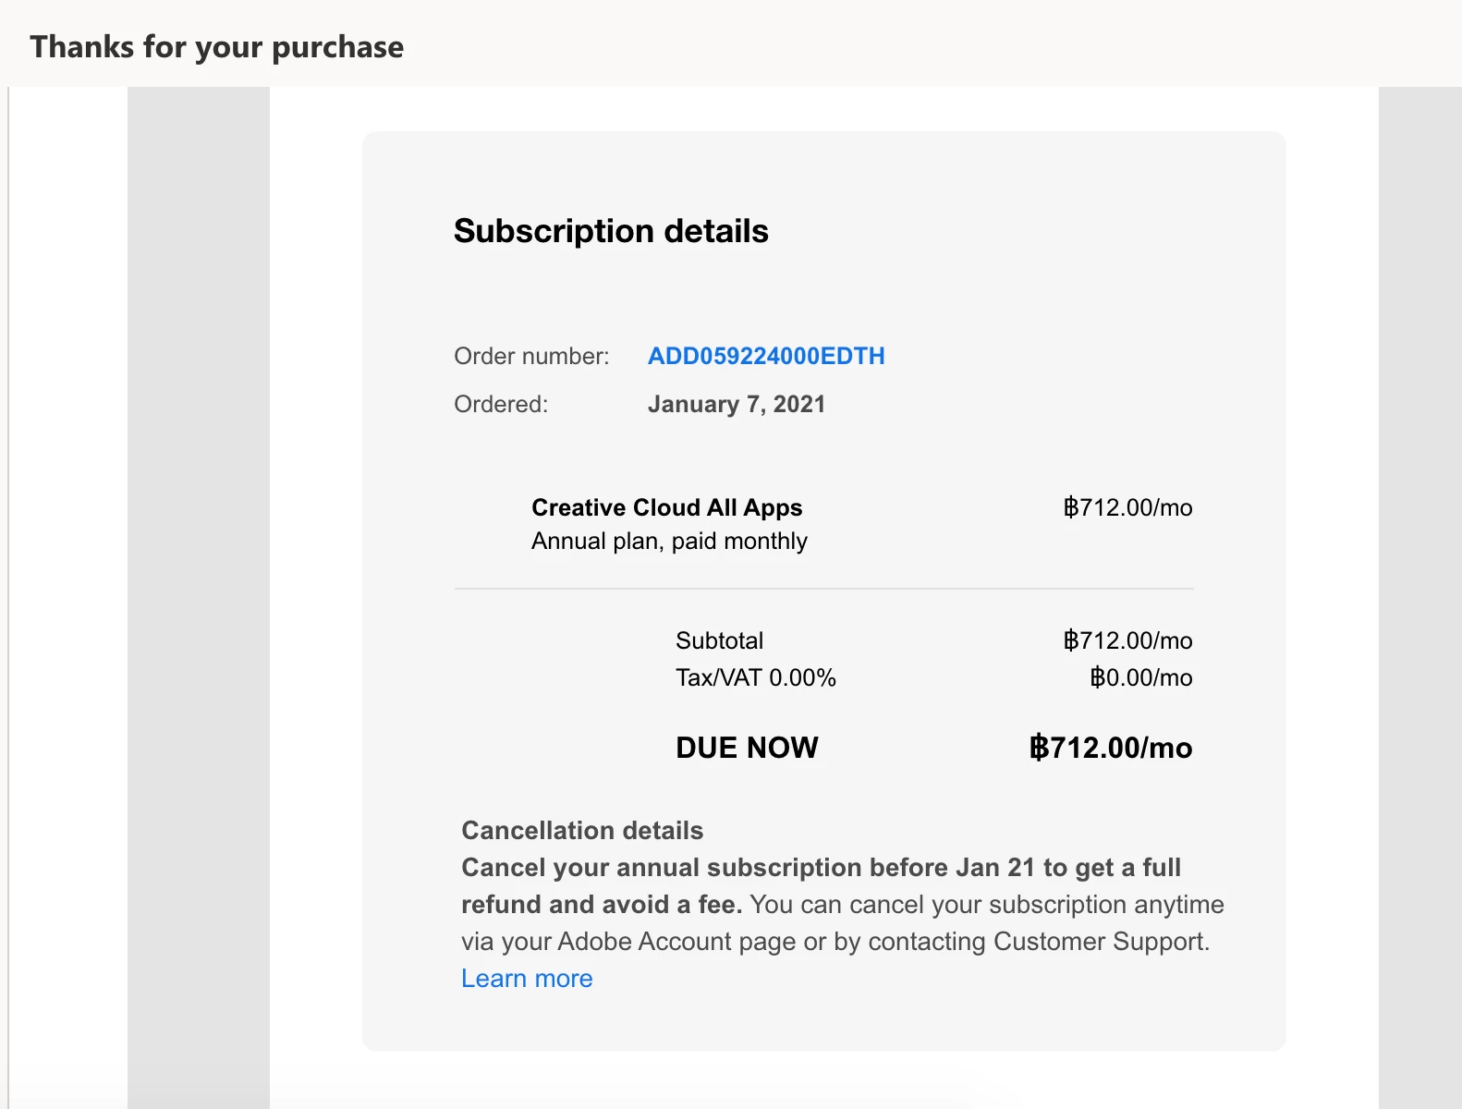Click the bold "Cancel your annual subscription" sentence
The width and height of the screenshot is (1462, 1109).
click(x=821, y=868)
